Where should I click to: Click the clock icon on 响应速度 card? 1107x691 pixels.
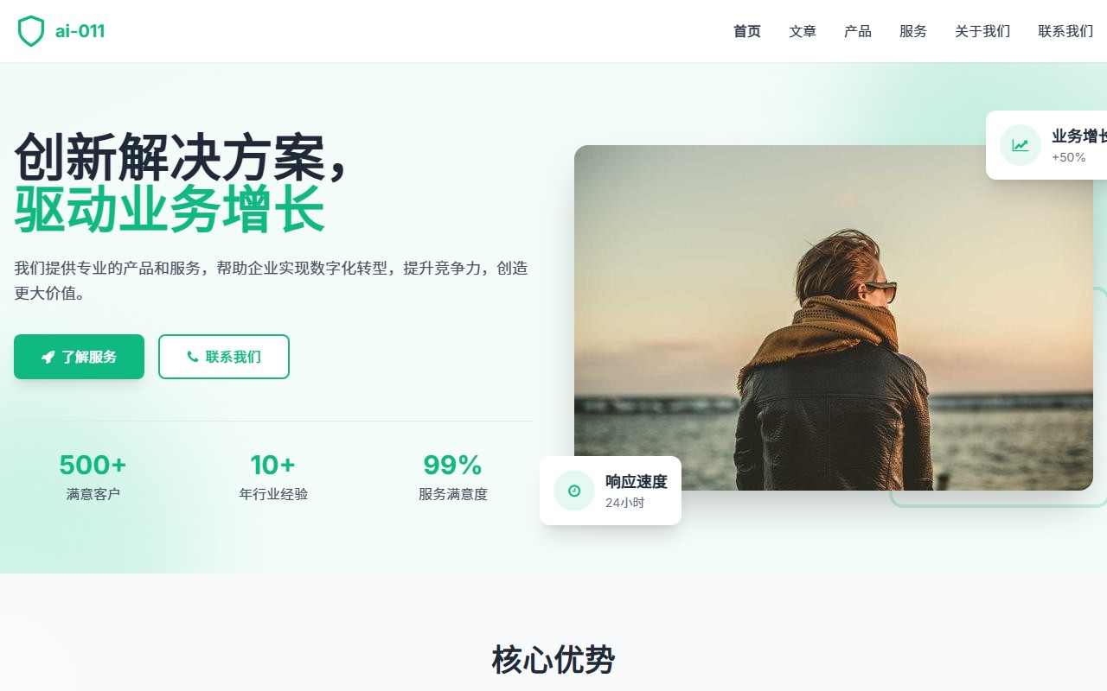574,491
